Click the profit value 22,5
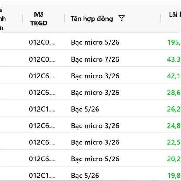 click(x=174, y=142)
